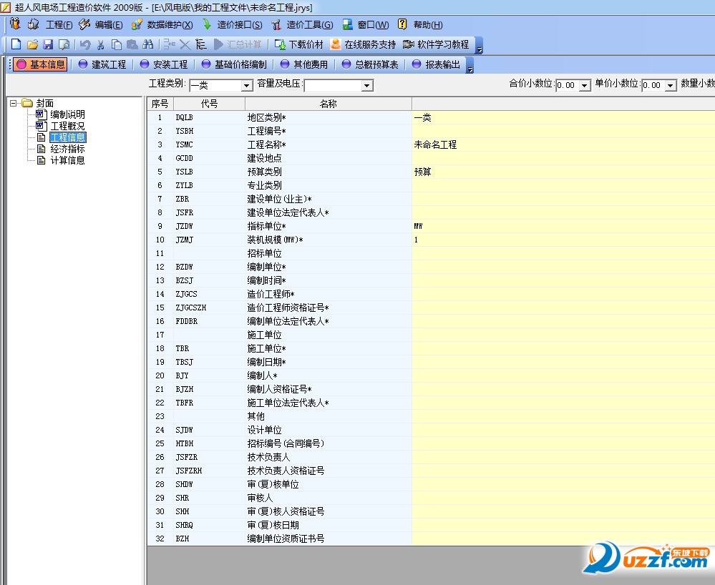715x585 pixels.
Task: Click the 造价工程师 name cell
Action: tap(329, 294)
